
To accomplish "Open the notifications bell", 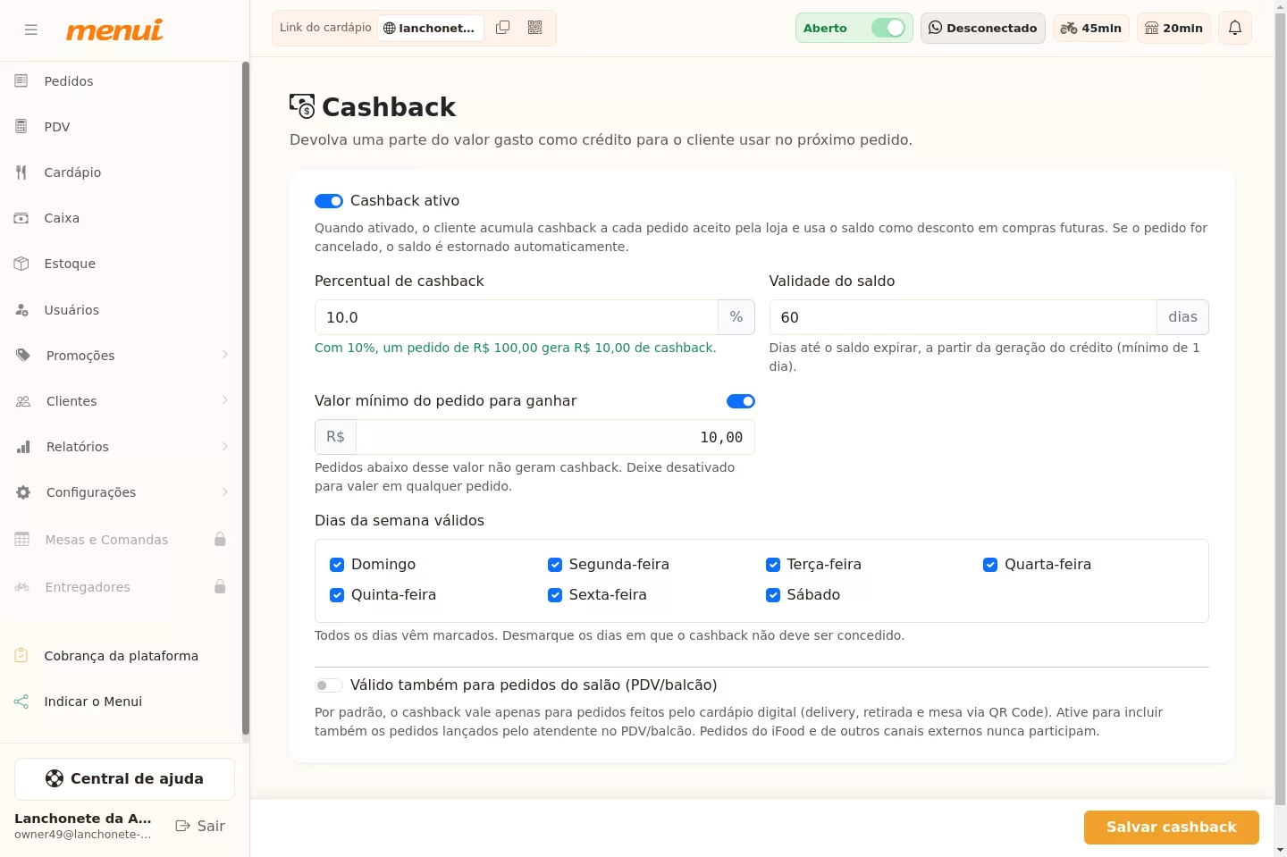I will [x=1235, y=28].
